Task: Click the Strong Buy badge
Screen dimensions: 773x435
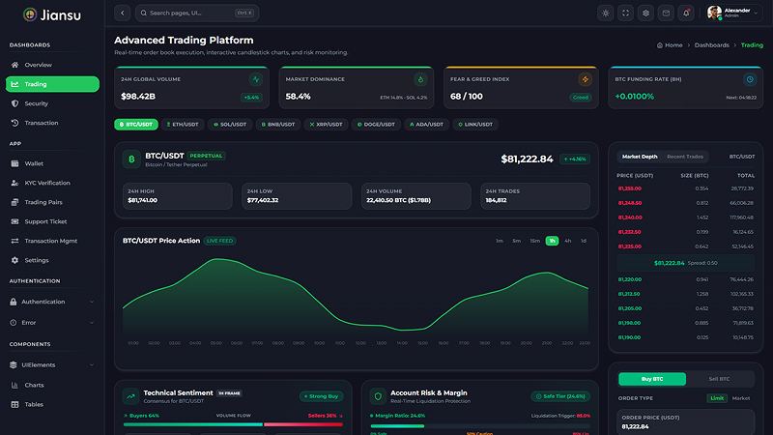Action: tap(322, 396)
